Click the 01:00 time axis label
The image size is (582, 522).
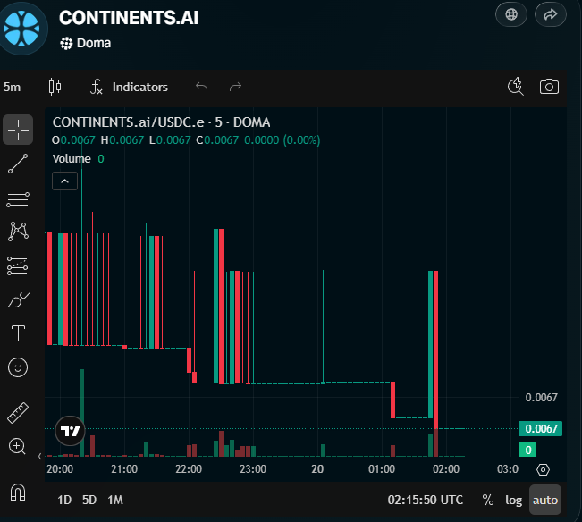click(x=382, y=469)
